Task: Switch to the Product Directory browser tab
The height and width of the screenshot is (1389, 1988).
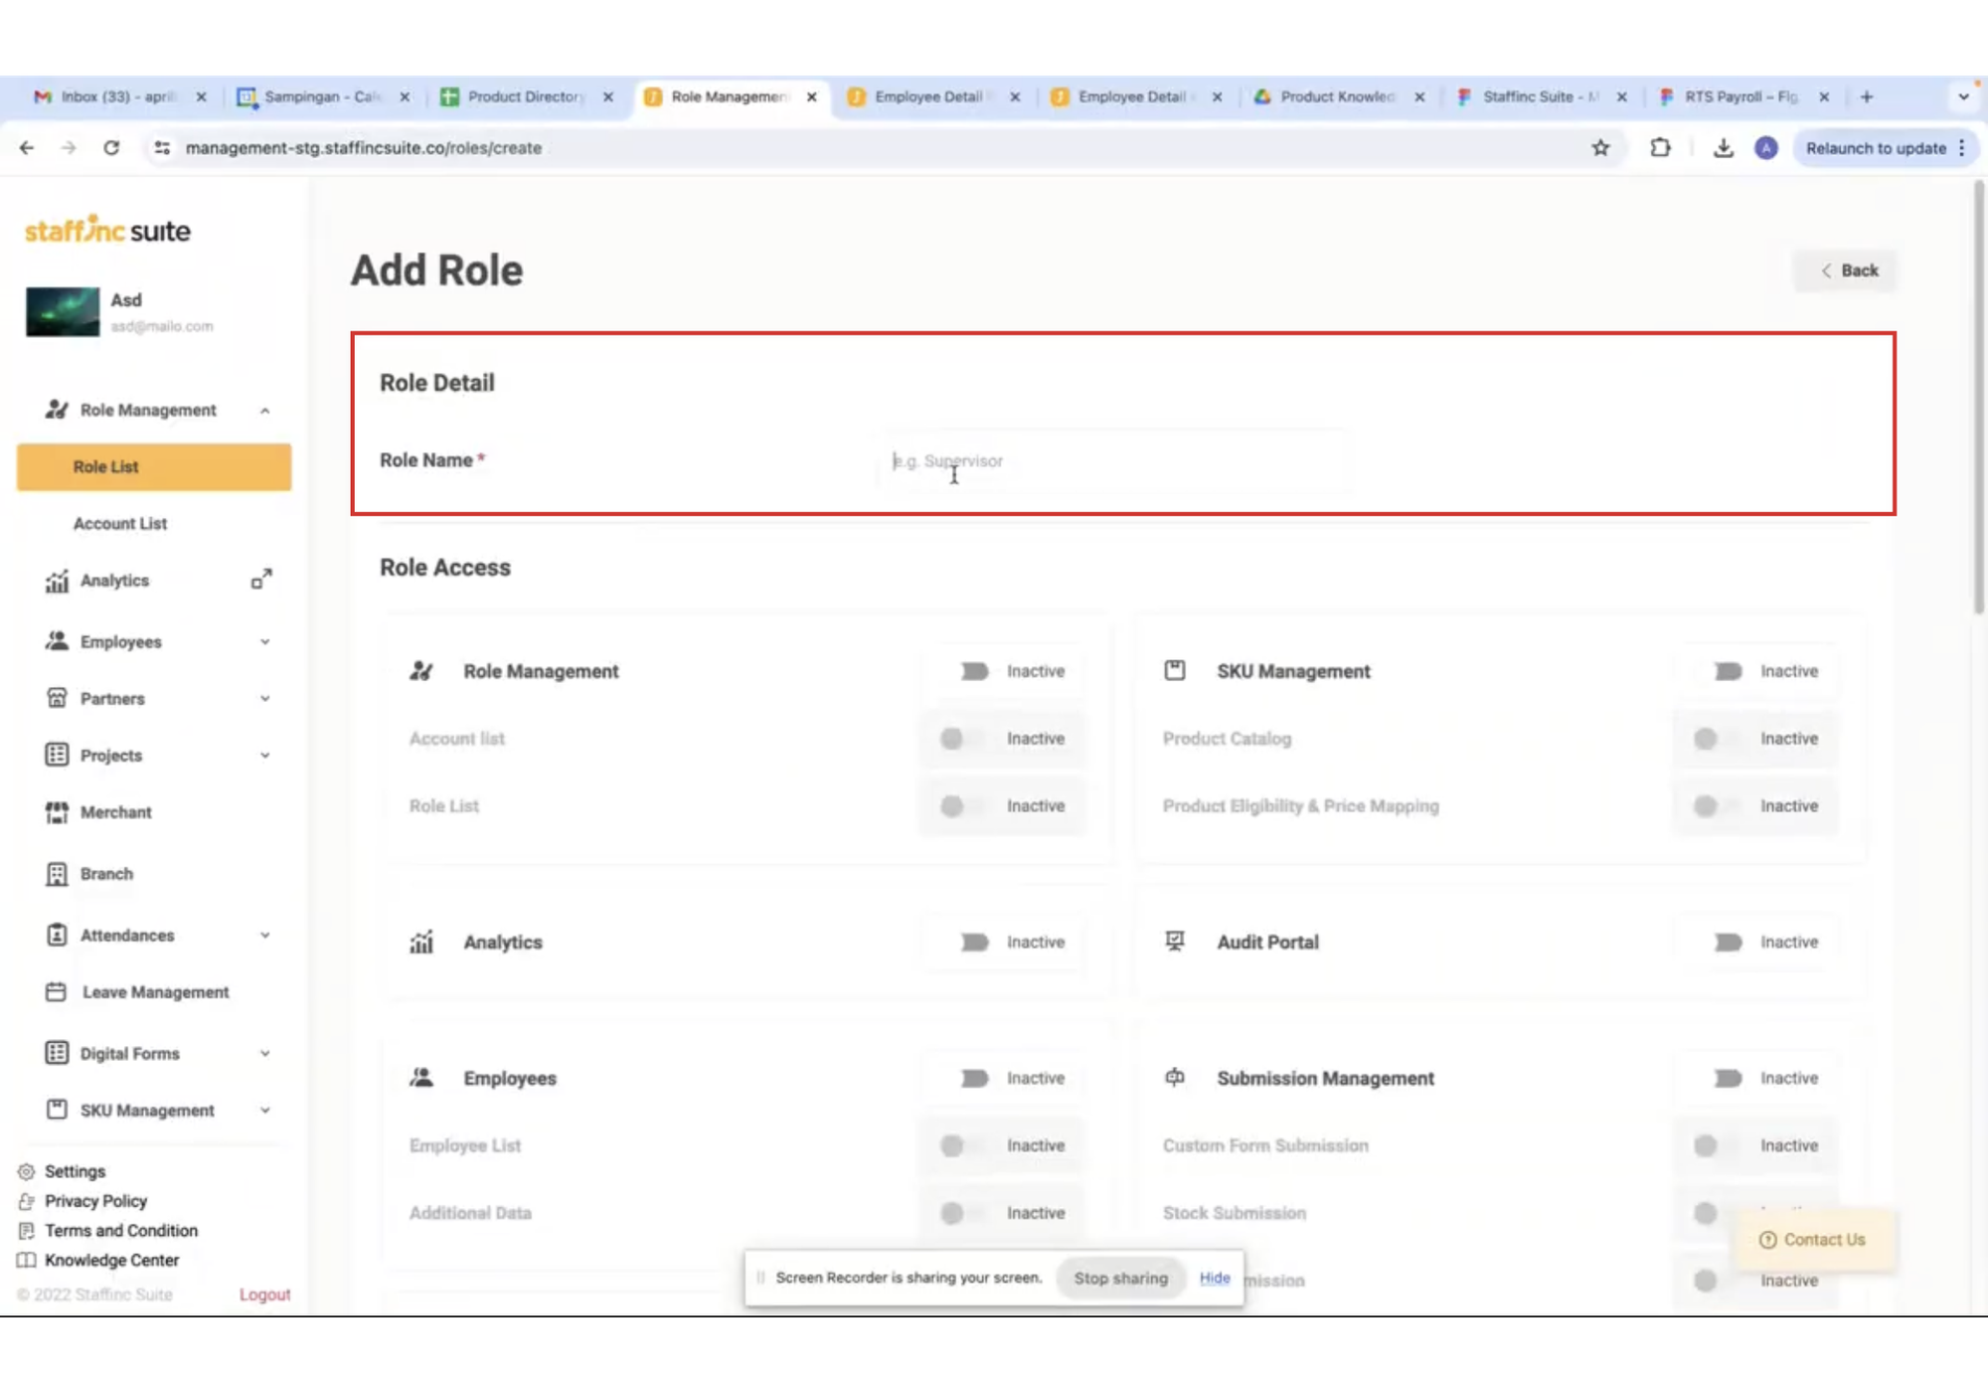Action: [525, 96]
